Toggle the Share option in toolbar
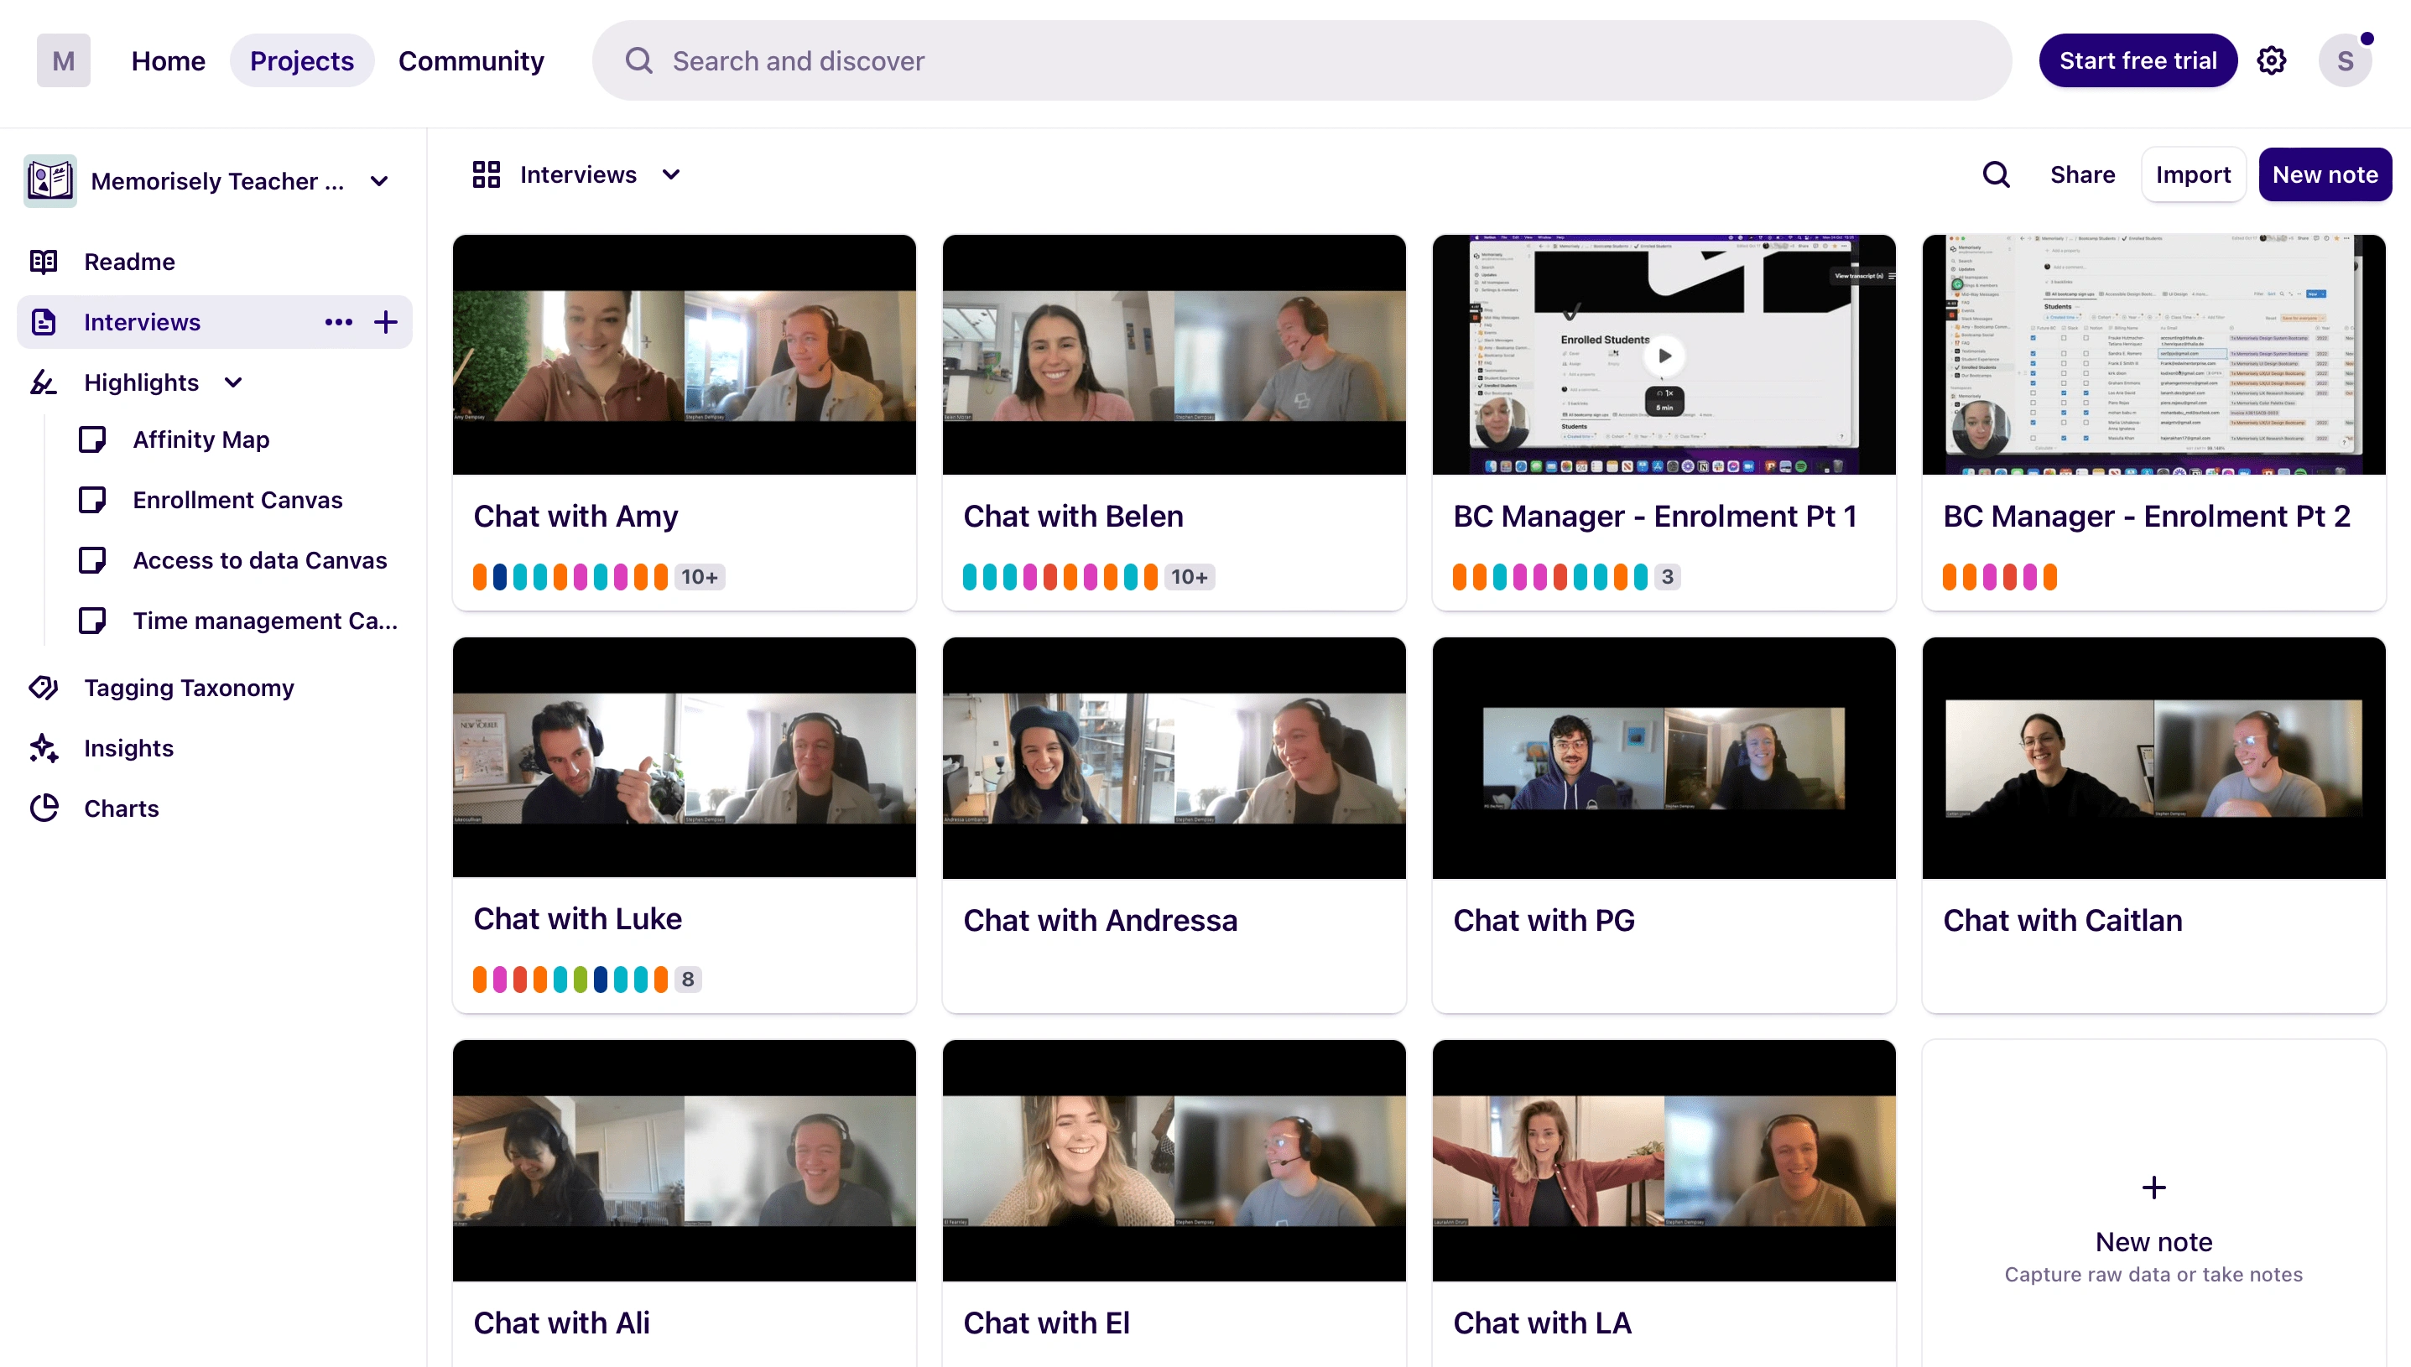This screenshot has width=2411, height=1367. (x=2081, y=174)
